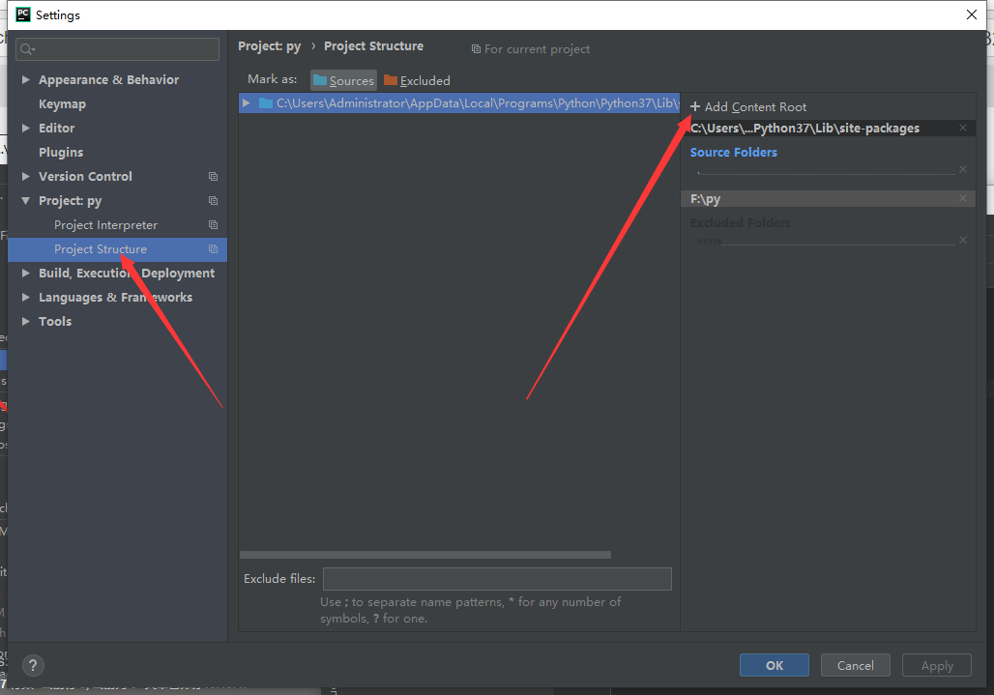Click the Excluded folder icon in Mark as
The image size is (994, 695).
pyautogui.click(x=391, y=80)
